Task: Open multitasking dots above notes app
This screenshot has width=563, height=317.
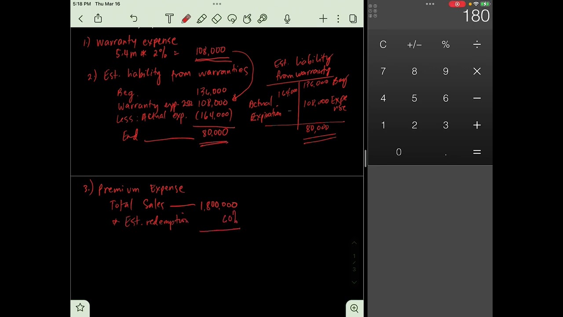Action: pos(217,4)
